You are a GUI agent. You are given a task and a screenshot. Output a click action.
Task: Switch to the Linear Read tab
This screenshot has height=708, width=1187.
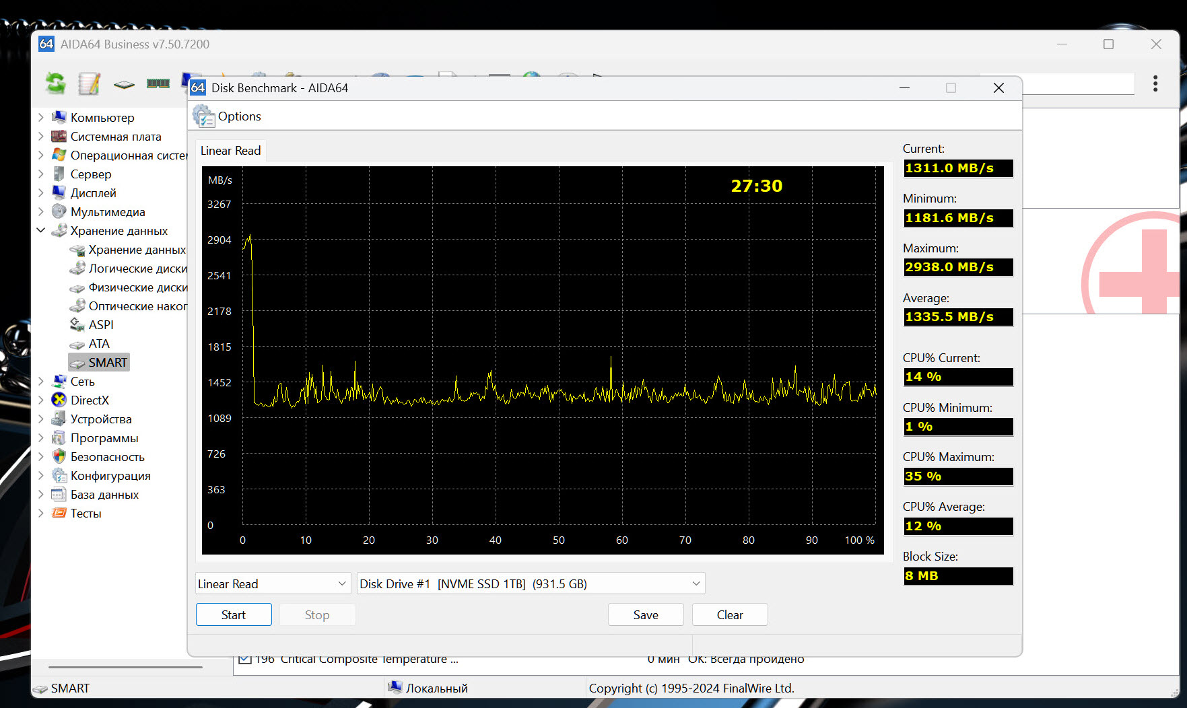(x=230, y=151)
